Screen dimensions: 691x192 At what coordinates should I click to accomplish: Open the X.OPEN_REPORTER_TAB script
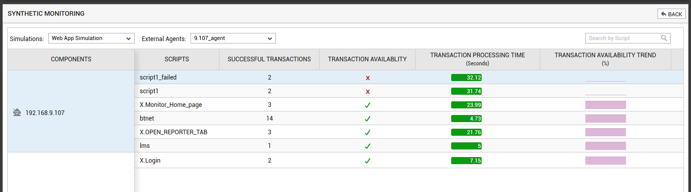[x=173, y=132]
